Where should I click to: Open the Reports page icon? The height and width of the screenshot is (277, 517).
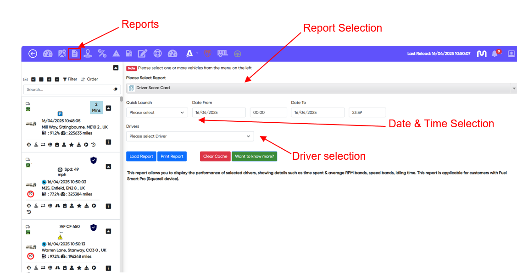[x=75, y=54]
